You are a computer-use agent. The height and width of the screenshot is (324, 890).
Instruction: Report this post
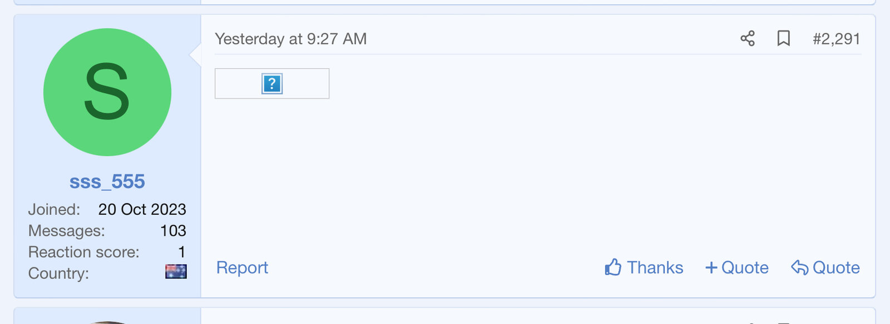click(x=242, y=267)
